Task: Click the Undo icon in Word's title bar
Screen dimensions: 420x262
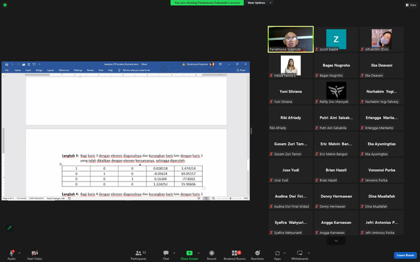Action: [x=12, y=64]
